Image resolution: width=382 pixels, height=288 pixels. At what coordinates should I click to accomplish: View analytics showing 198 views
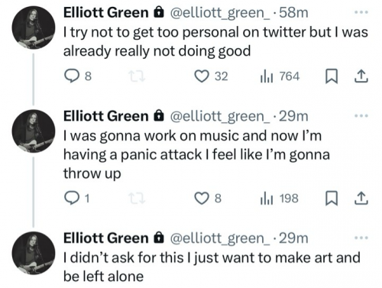click(279, 198)
